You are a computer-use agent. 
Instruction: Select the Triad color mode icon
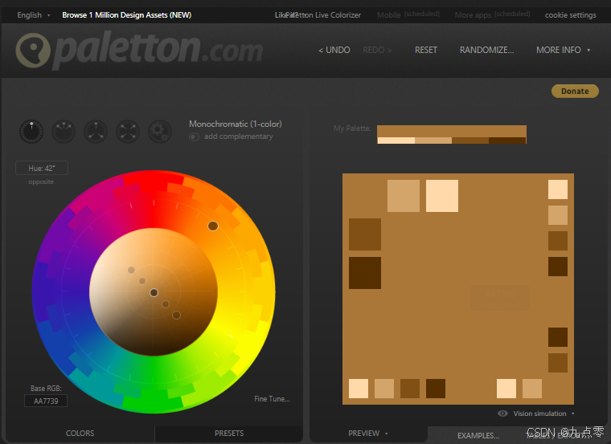pyautogui.click(x=96, y=132)
